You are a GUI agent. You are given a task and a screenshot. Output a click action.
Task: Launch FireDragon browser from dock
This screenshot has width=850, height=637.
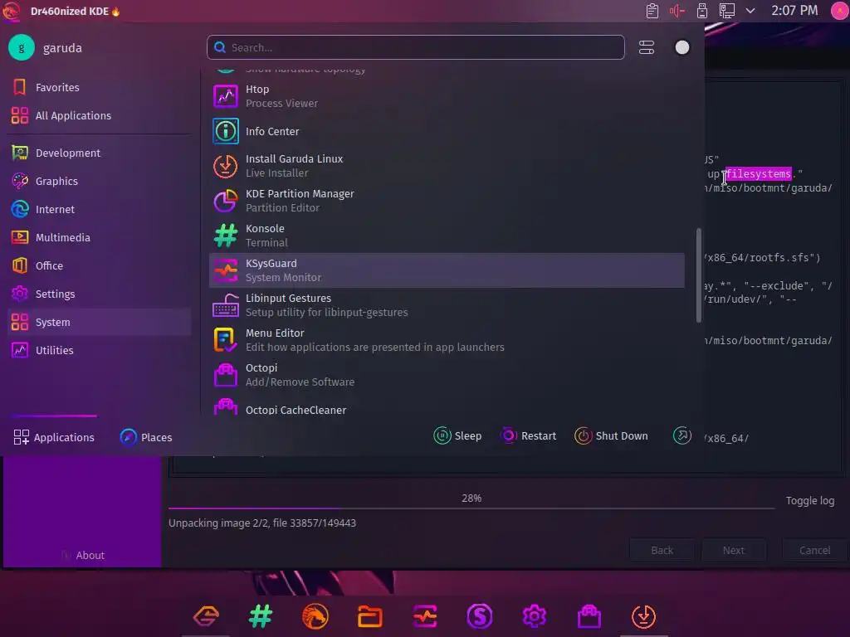pyautogui.click(x=315, y=616)
